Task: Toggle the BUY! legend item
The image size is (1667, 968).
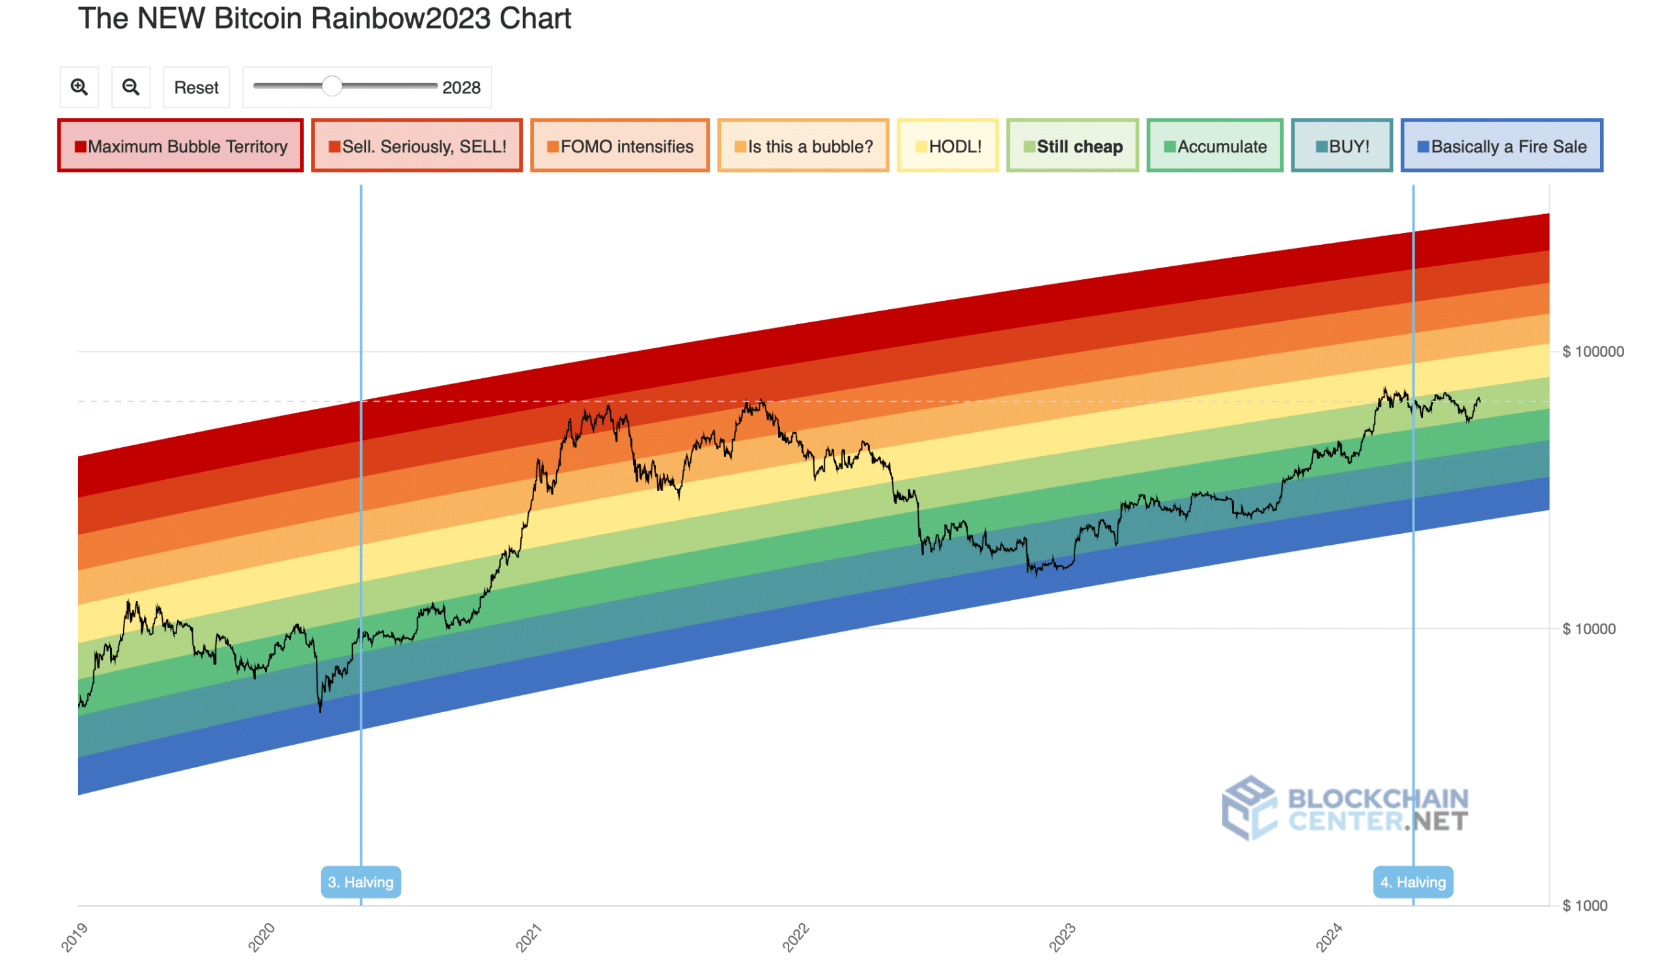Action: tap(1342, 145)
